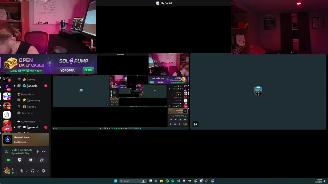
Task: Open microphone input options arrow
Action: pos(26,171)
